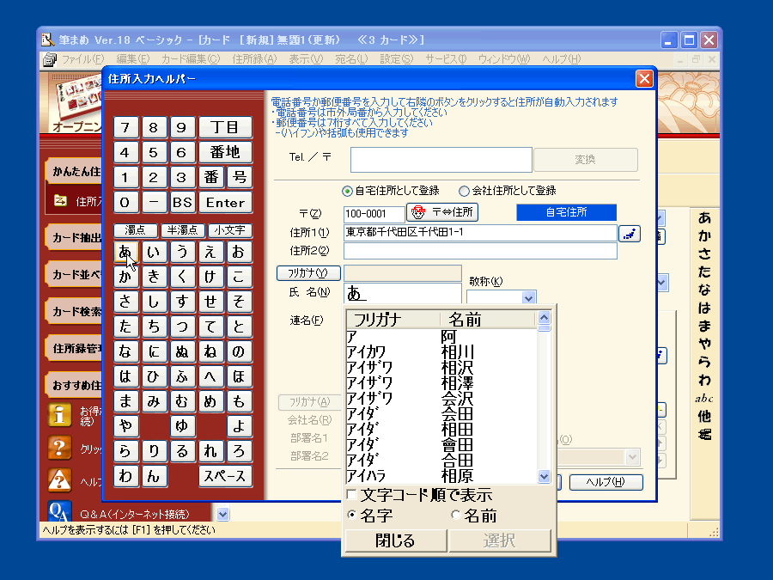Select さ in the kana index strip
The width and height of the screenshot is (773, 580).
(x=704, y=254)
